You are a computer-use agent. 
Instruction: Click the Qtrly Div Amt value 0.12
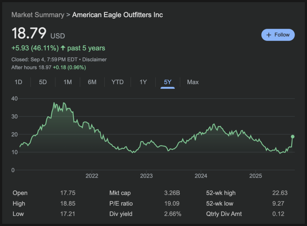tap(278, 214)
